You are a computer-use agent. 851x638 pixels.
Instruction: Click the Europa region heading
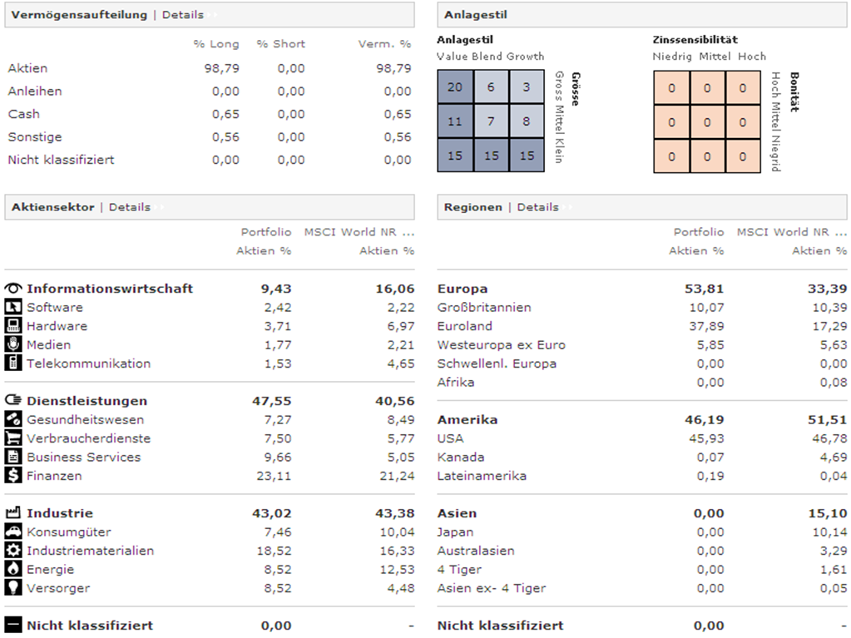pyautogui.click(x=463, y=289)
